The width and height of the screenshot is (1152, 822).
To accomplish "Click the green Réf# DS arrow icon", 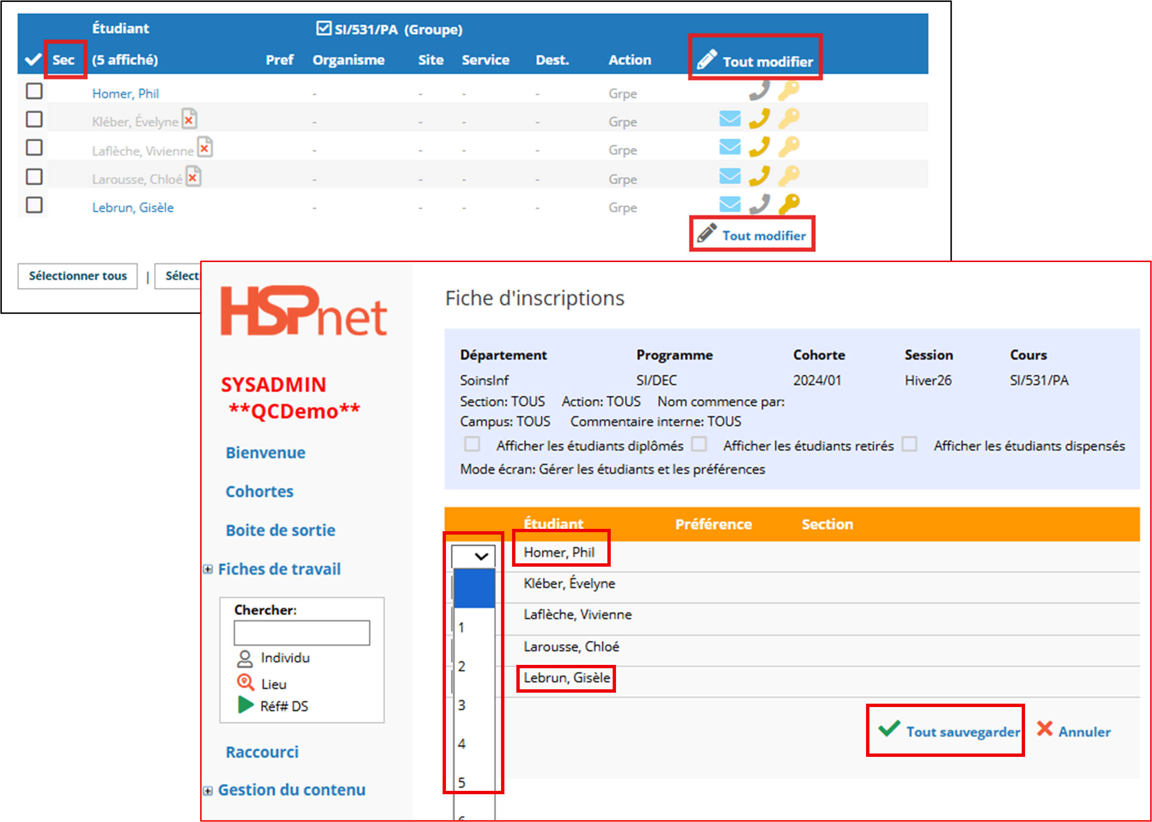I will (245, 705).
